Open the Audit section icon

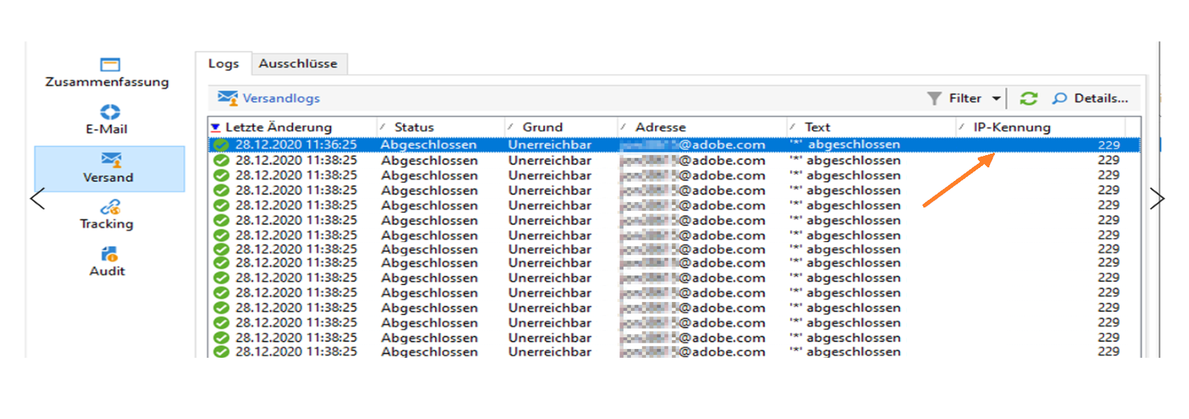(x=109, y=254)
